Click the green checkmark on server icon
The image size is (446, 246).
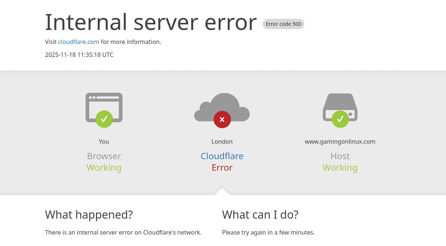pyautogui.click(x=340, y=119)
